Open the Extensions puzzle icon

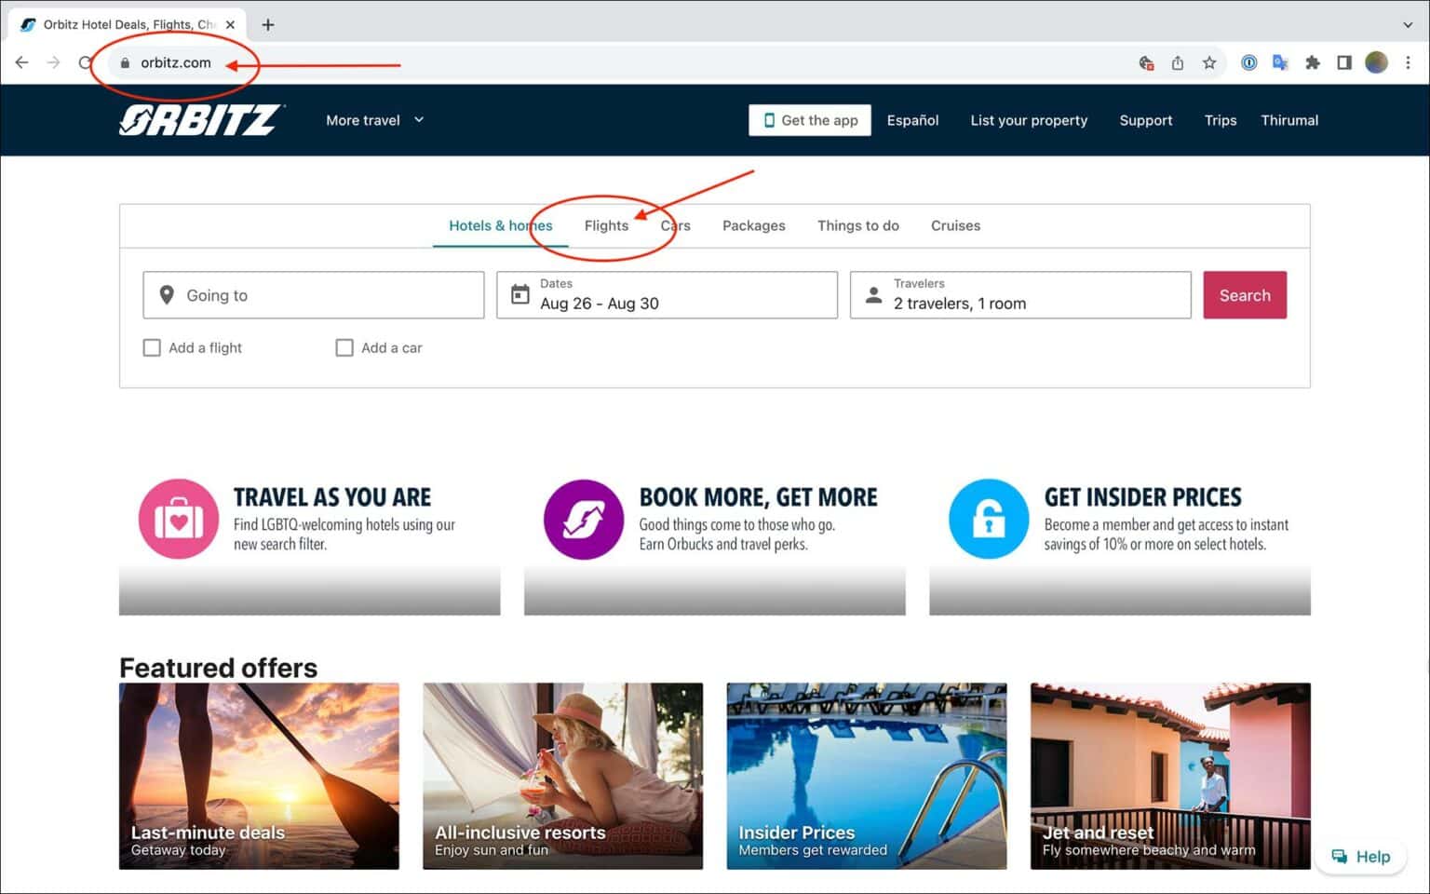point(1313,62)
